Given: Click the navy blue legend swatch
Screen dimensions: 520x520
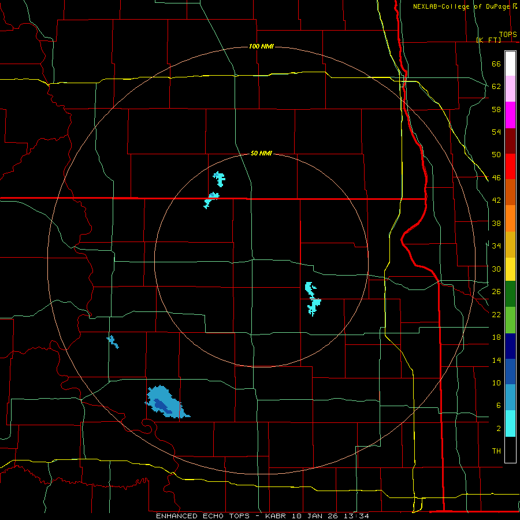Looking at the screenshot, I should pos(510,346).
